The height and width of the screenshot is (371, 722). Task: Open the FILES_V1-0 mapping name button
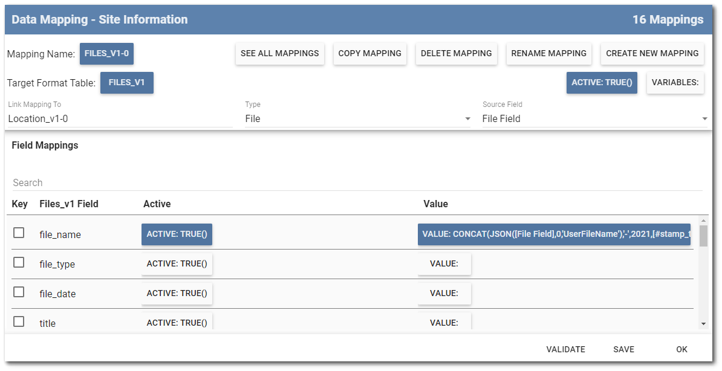click(x=106, y=54)
